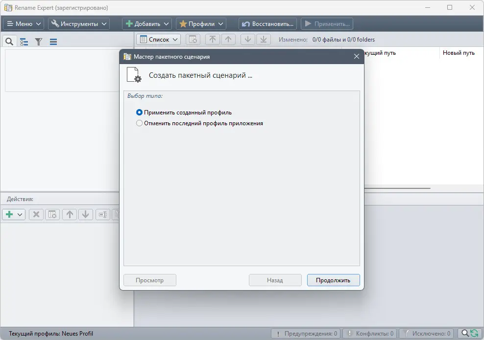Move action up arrow in Действия panel

(x=70, y=214)
